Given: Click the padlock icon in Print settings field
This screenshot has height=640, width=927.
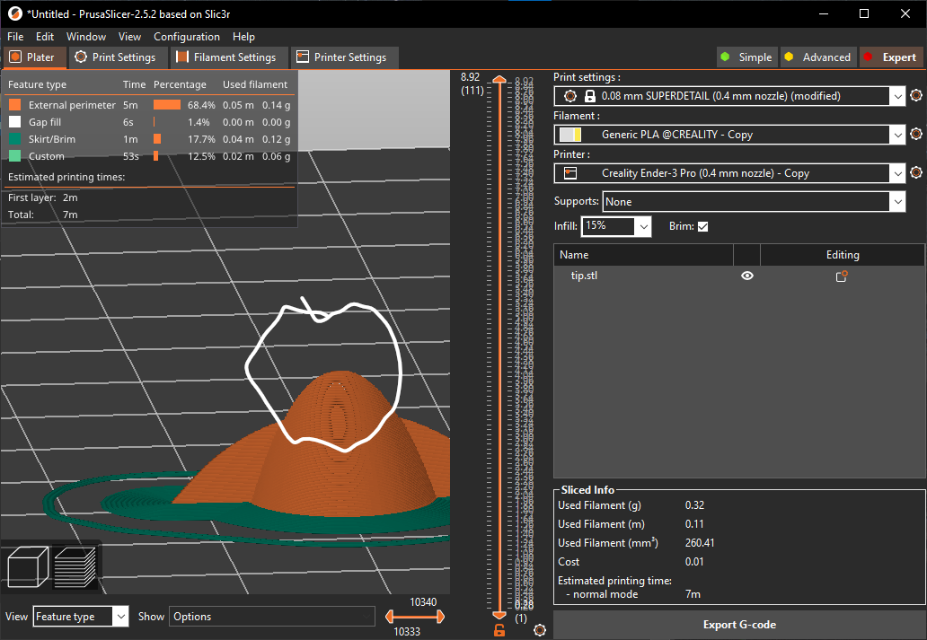Looking at the screenshot, I should [590, 95].
